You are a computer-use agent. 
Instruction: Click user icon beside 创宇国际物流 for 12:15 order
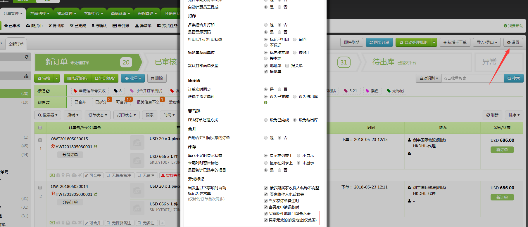[409, 140]
